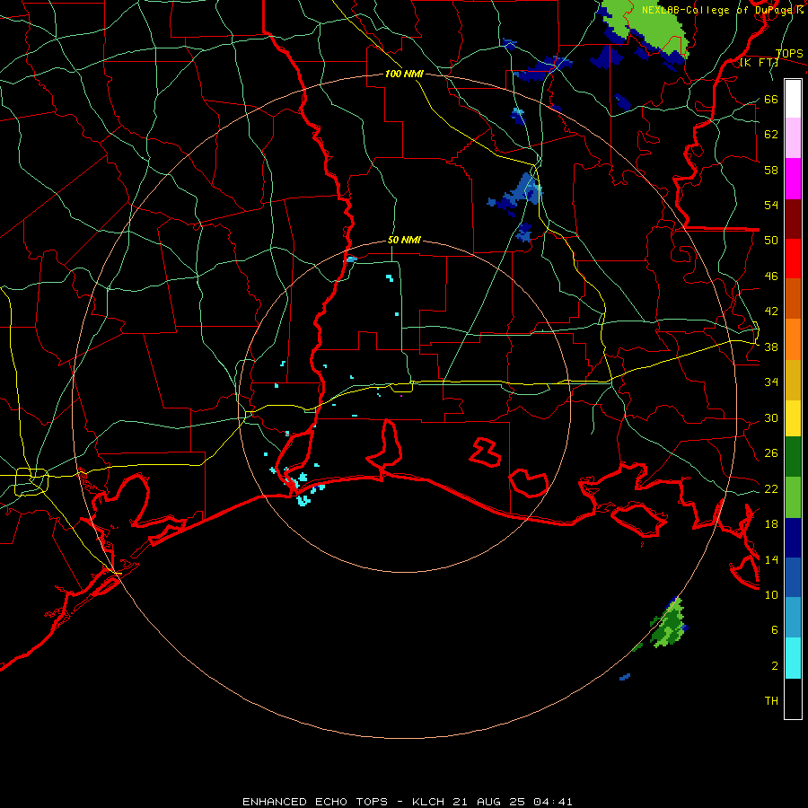Pick the magenta legend color band
Screen dimensions: 808x808
pyautogui.click(x=793, y=179)
